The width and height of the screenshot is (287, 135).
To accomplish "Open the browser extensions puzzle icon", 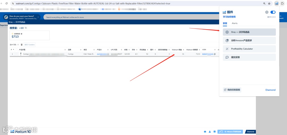I will click(x=282, y=3).
